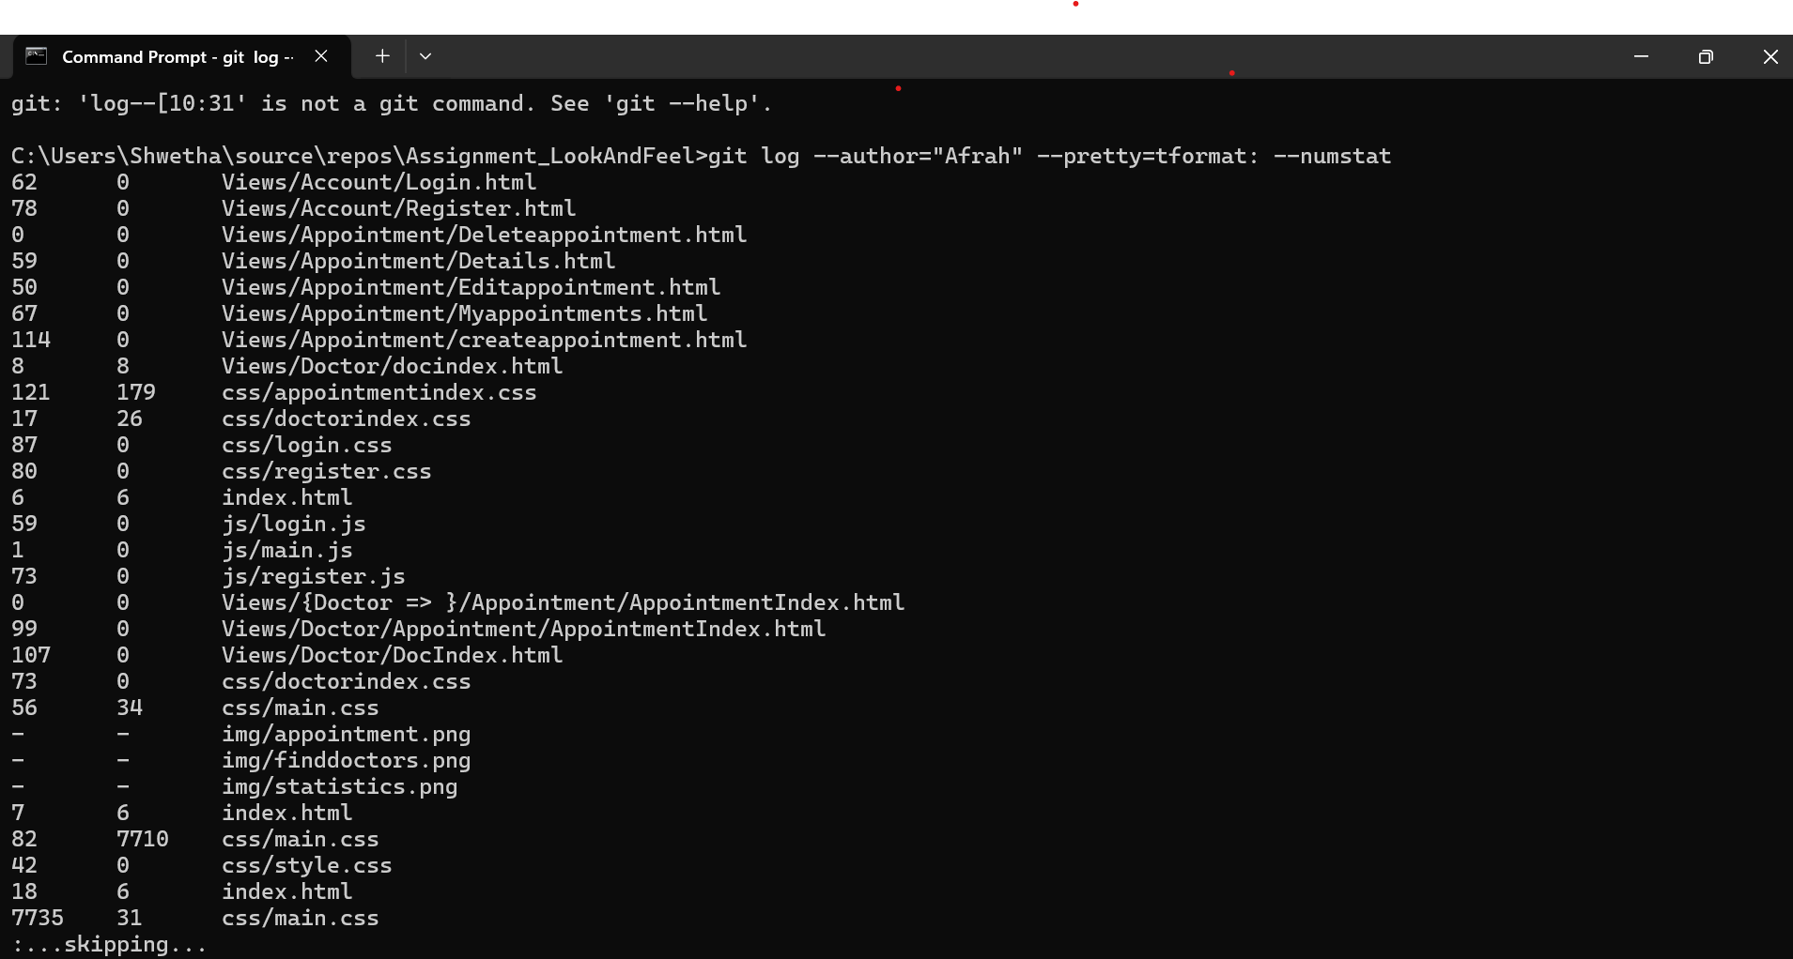Close the terminal window
Viewport: 1793px width, 959px height.
point(1770,56)
